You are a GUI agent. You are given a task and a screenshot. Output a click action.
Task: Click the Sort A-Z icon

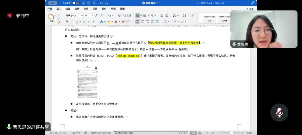[x=184, y=16]
